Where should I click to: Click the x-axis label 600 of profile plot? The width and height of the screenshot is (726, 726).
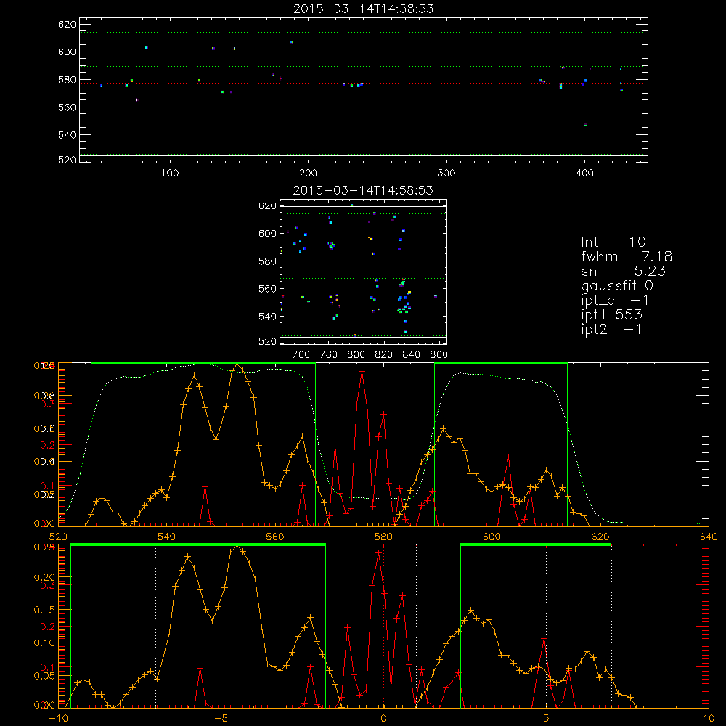492,537
